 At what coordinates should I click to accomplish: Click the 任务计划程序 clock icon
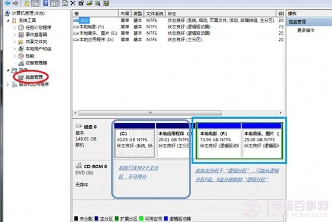(21, 27)
